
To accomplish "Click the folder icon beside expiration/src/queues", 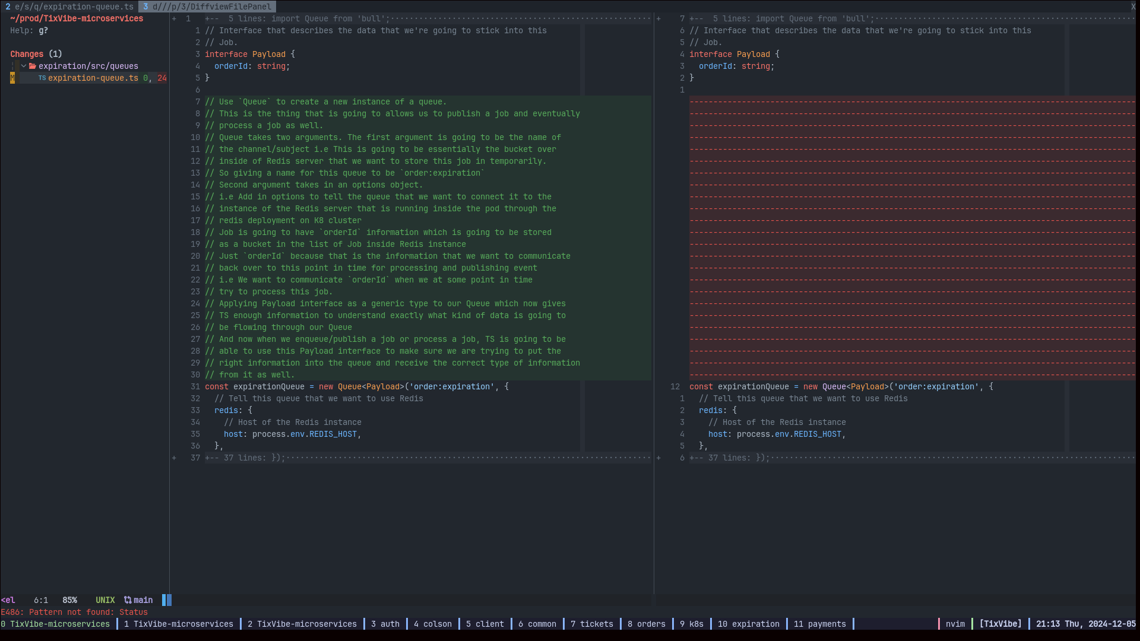I will [33, 66].
